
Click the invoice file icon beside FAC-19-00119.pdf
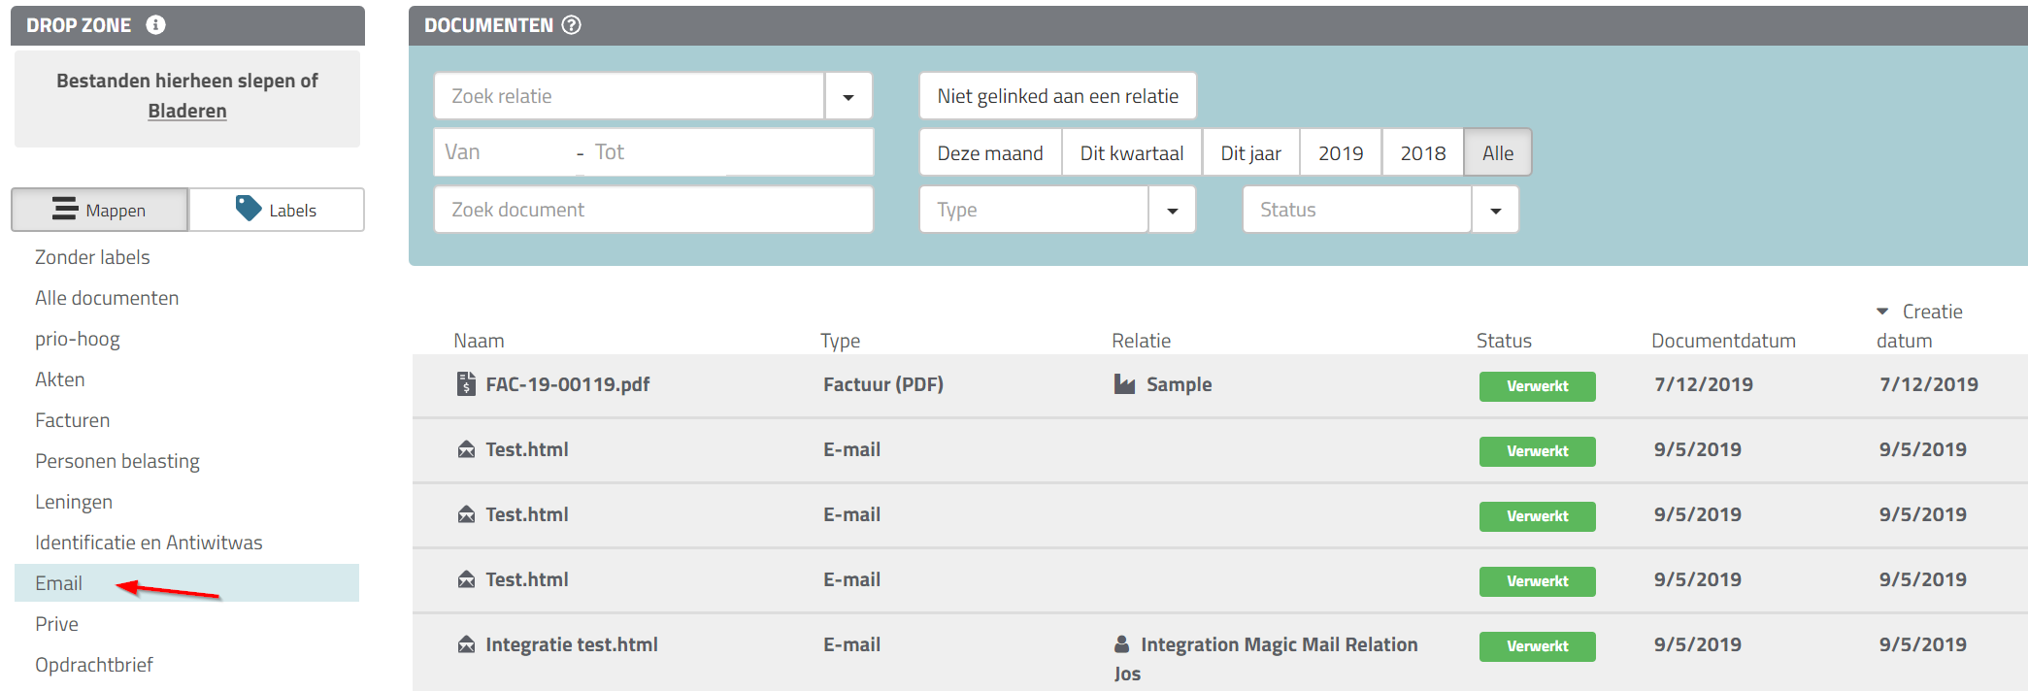(466, 383)
